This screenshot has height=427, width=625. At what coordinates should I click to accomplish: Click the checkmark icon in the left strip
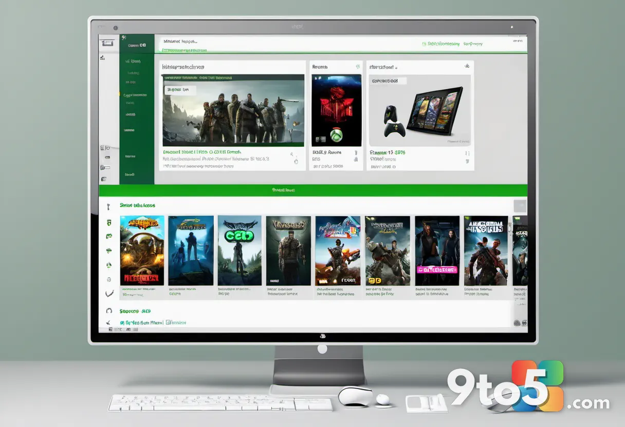(x=108, y=294)
